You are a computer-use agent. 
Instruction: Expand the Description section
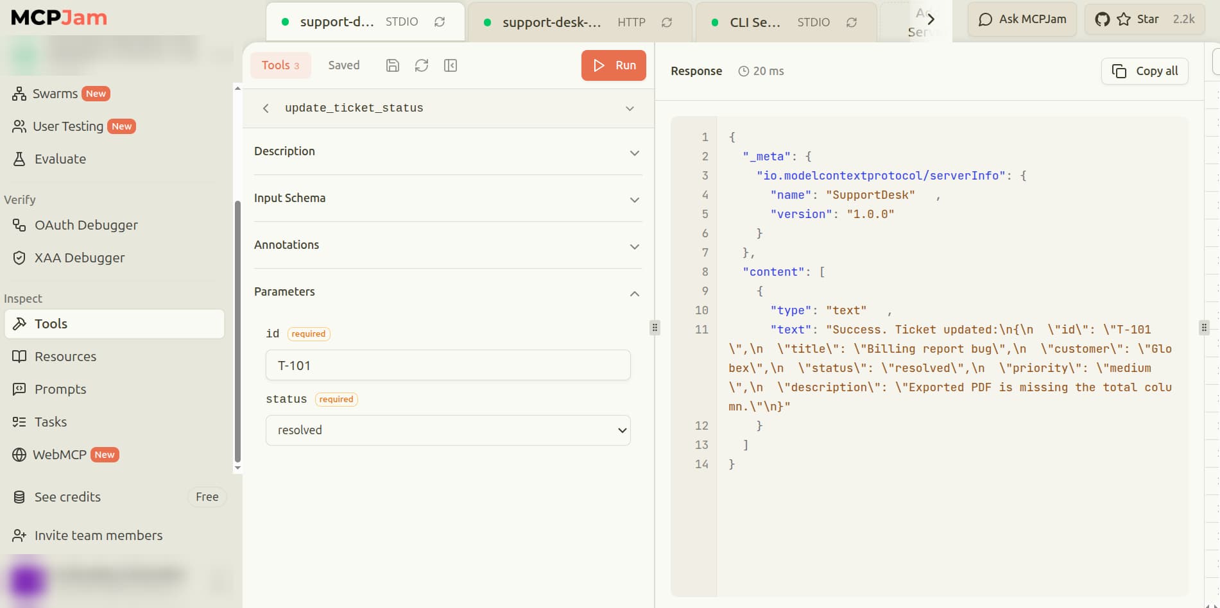[x=448, y=152]
